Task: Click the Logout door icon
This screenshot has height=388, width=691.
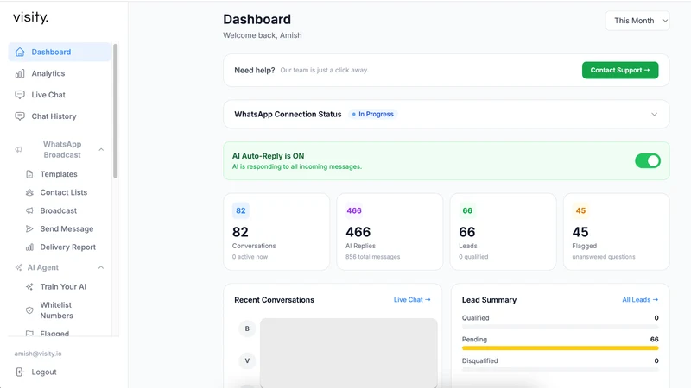Action: point(20,372)
